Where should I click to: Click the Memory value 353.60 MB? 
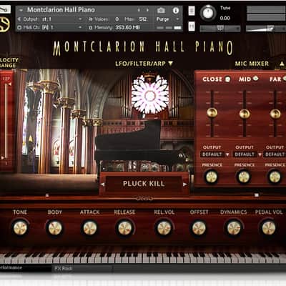[x=127, y=28]
